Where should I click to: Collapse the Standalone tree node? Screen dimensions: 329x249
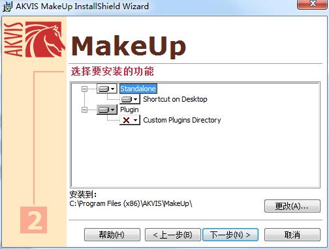84,89
